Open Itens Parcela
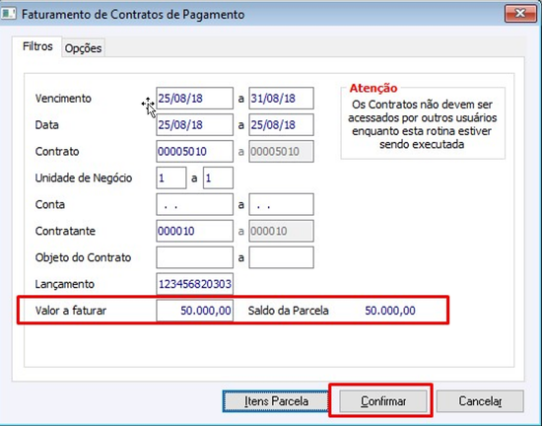Image resolution: width=542 pixels, height=426 pixels. tap(276, 401)
